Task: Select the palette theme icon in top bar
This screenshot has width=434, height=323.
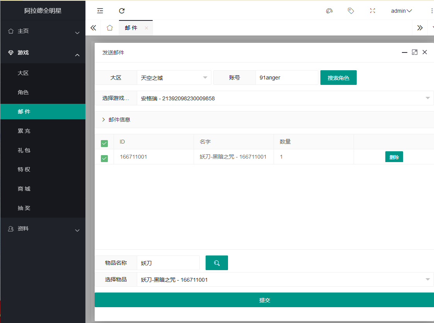Action: coord(329,10)
